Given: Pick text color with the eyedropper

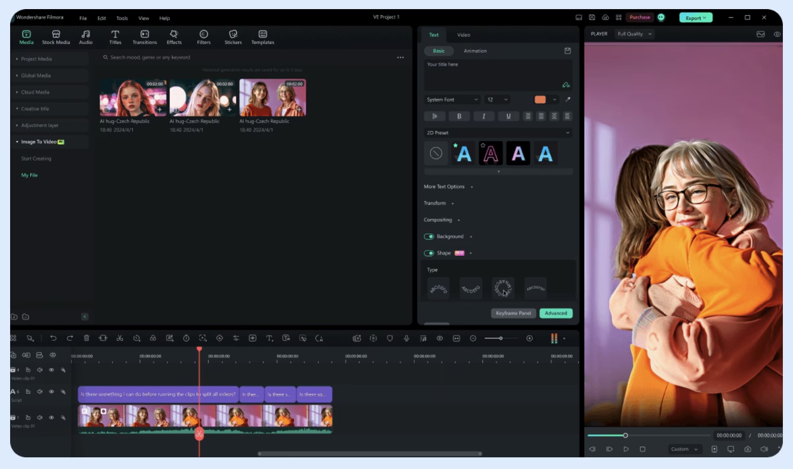Looking at the screenshot, I should 568,99.
